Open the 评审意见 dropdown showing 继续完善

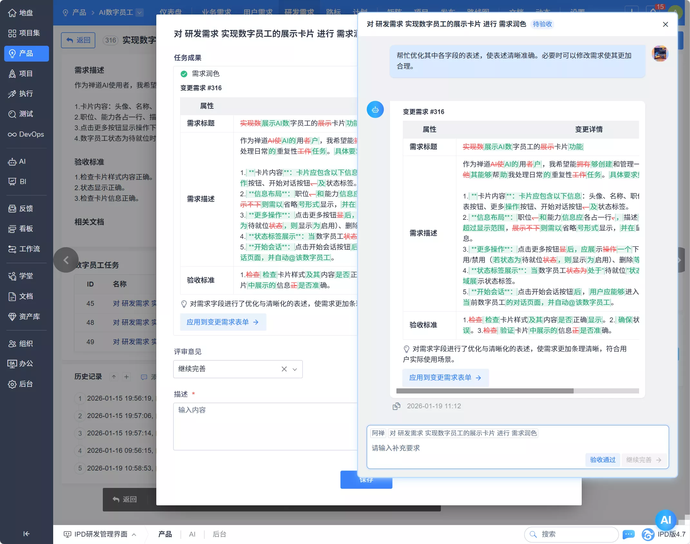pos(294,369)
